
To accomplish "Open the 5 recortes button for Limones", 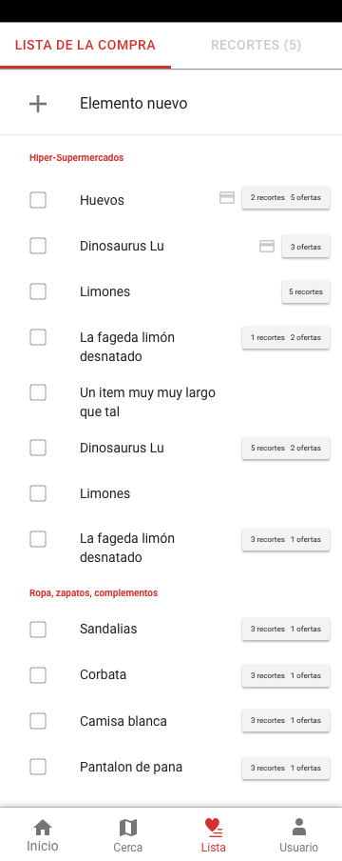I will (x=306, y=291).
